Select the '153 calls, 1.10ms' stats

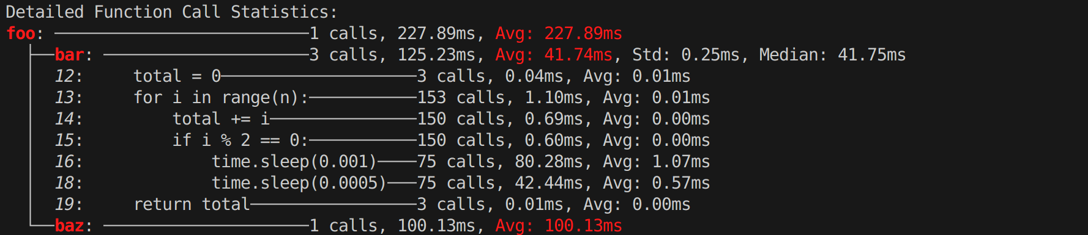(500, 98)
